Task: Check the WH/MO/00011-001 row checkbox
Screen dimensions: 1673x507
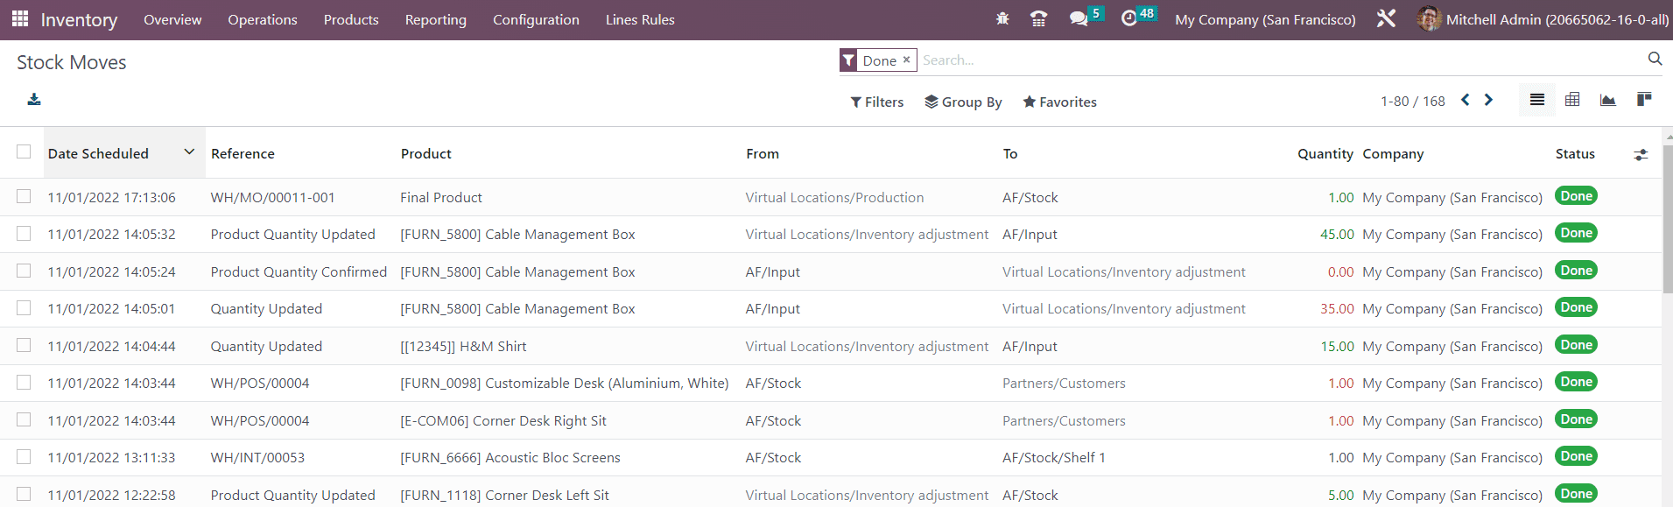Action: click(x=24, y=197)
